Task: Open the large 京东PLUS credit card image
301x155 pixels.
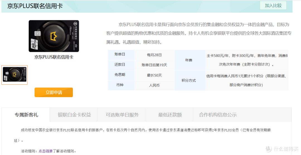Action: click(x=54, y=36)
